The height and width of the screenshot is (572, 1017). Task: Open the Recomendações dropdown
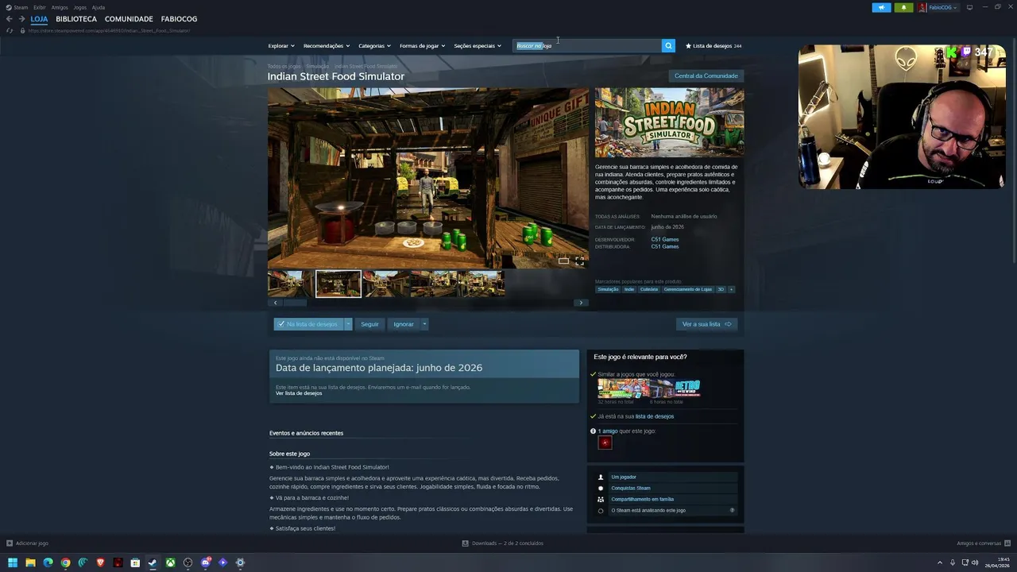(x=327, y=46)
